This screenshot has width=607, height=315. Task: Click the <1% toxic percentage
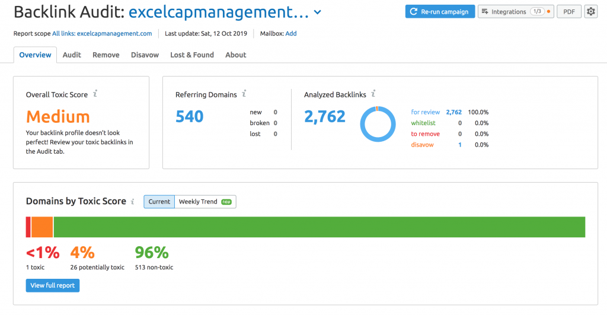(x=43, y=253)
